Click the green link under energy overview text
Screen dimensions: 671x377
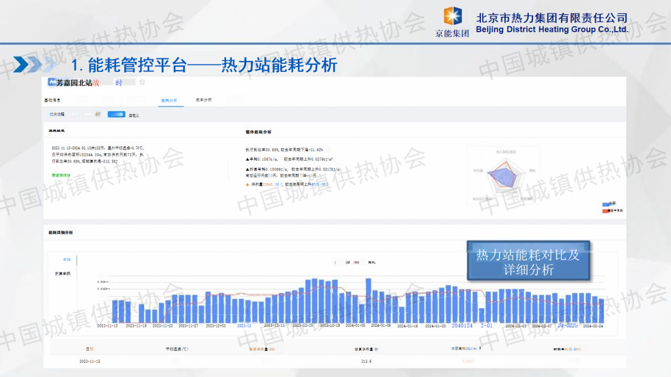[x=61, y=175]
